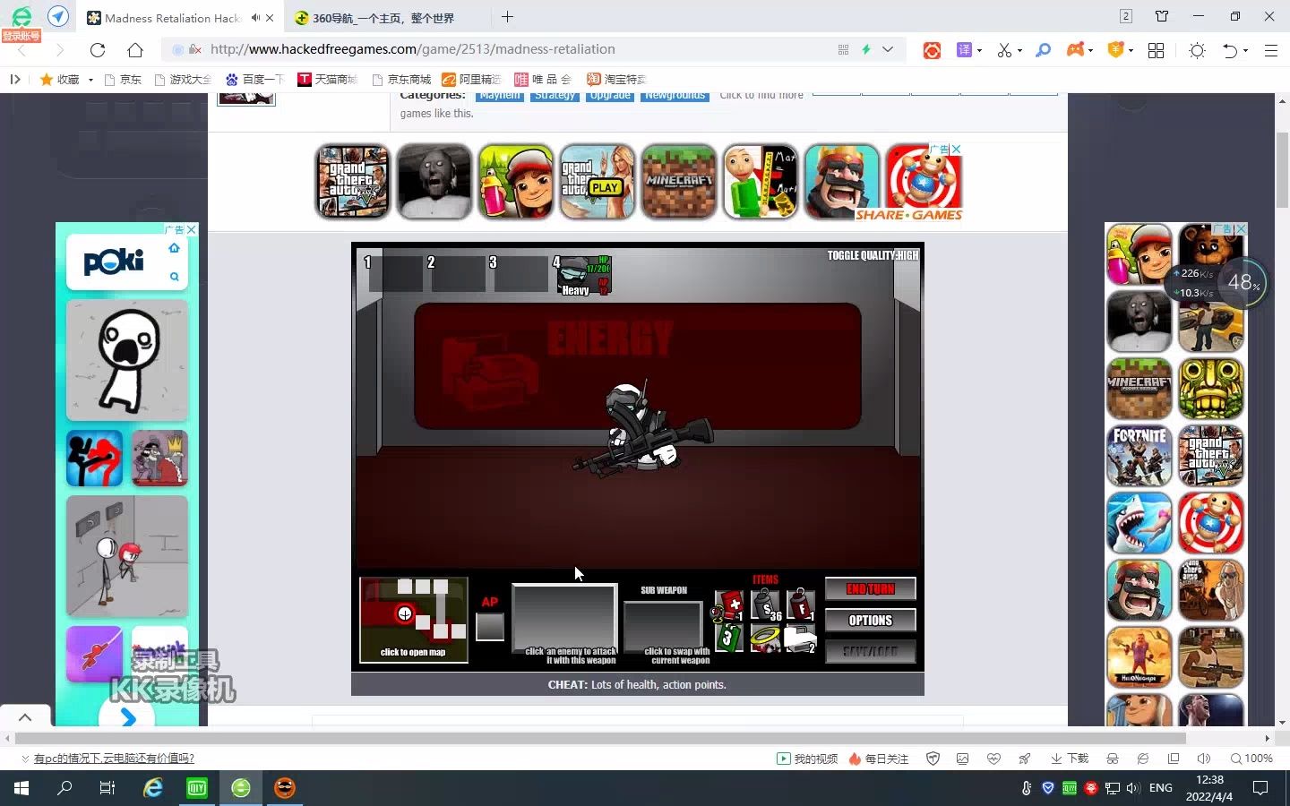Click the Strategy category tag
This screenshot has width=1290, height=806.
(555, 95)
